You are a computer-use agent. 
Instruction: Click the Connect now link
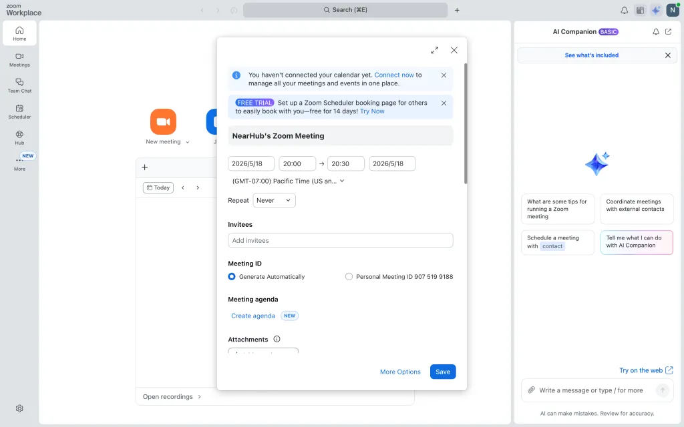pyautogui.click(x=394, y=75)
